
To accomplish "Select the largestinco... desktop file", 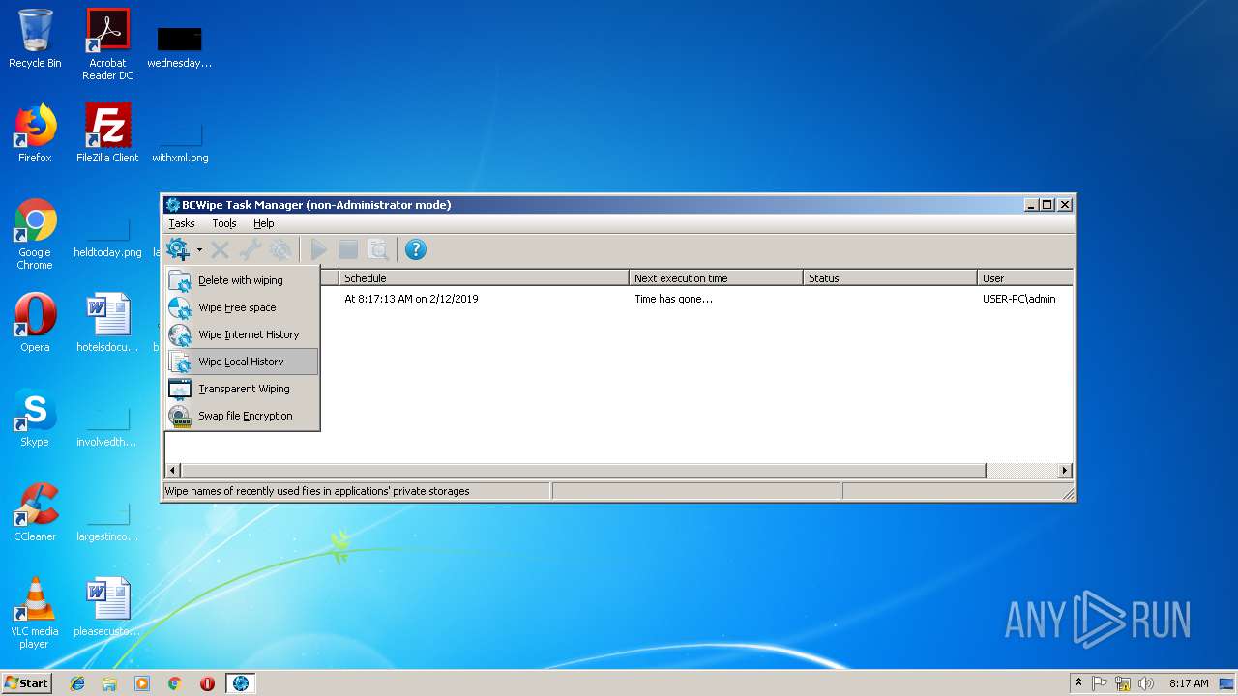I will tap(107, 518).
